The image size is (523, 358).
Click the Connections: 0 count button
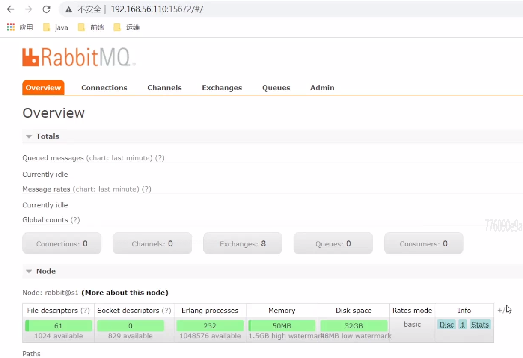(x=62, y=243)
